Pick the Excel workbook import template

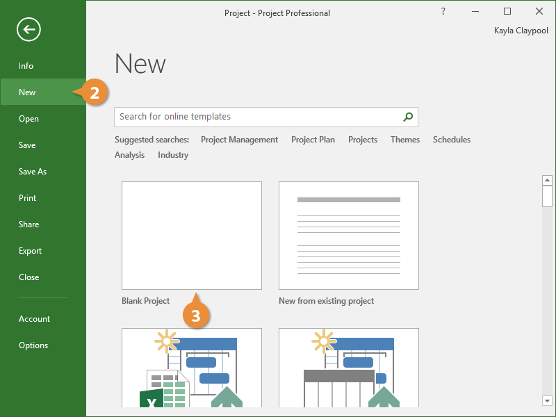[x=192, y=368]
